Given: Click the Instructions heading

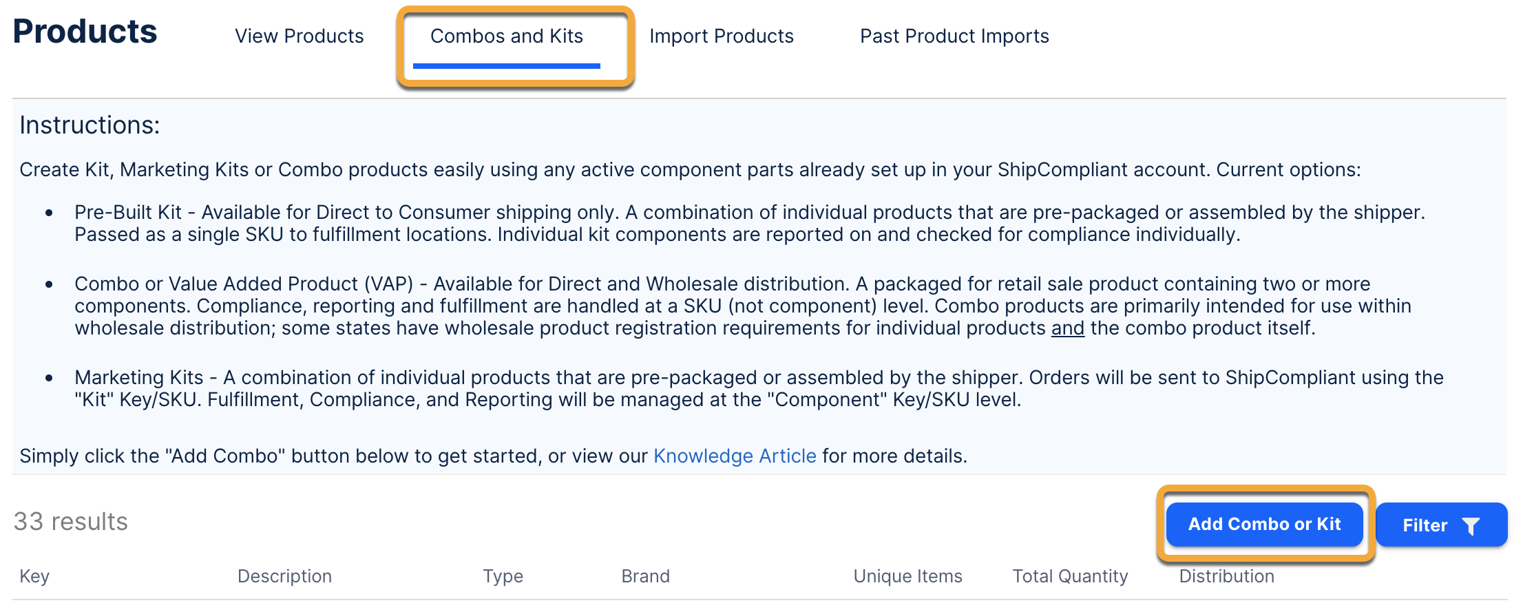Looking at the screenshot, I should pos(90,125).
